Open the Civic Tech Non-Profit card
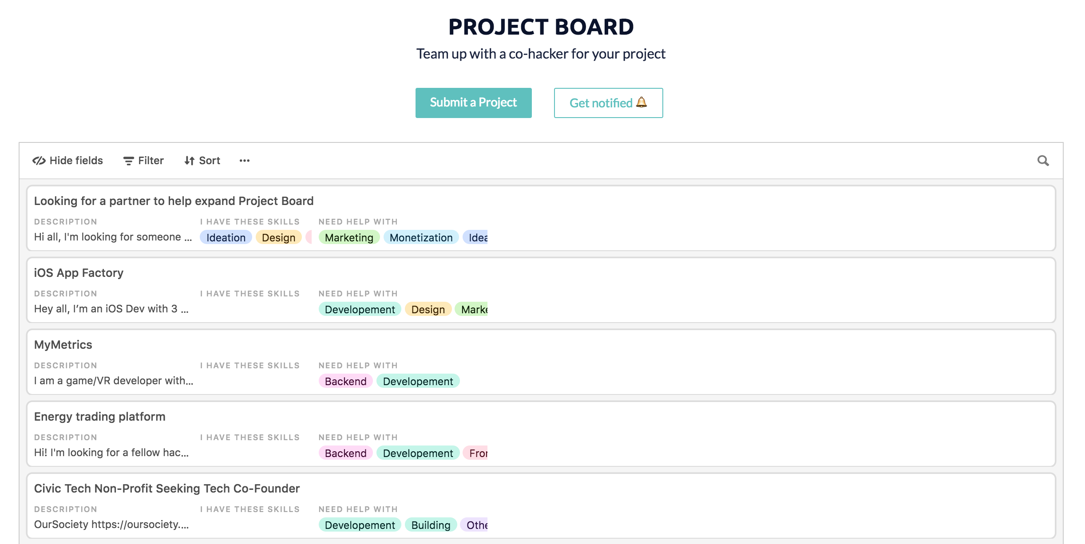This screenshot has height=544, width=1085. click(167, 488)
